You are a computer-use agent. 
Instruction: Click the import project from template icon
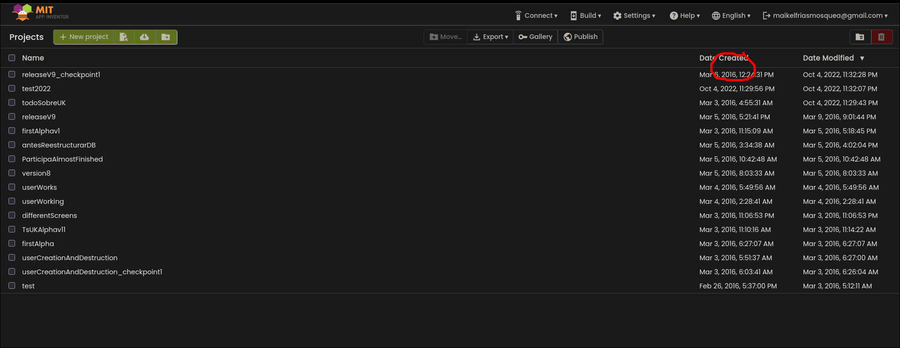124,37
